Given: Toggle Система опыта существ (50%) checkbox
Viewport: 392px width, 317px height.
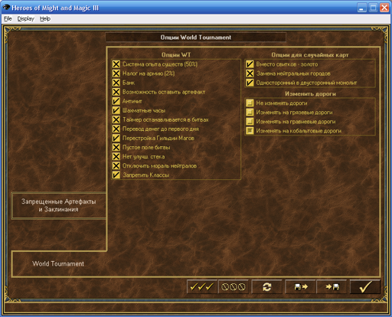Looking at the screenshot, I should 116,64.
